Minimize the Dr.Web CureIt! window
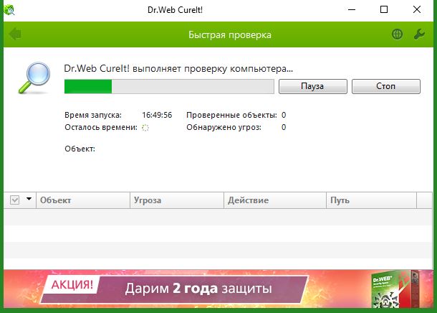 pos(352,10)
